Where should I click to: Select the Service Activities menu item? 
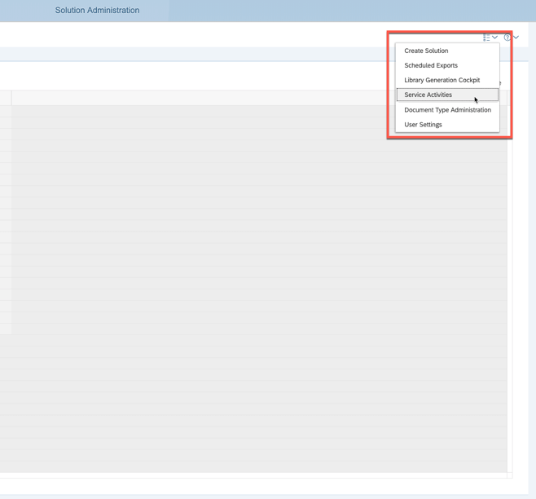[x=447, y=95]
